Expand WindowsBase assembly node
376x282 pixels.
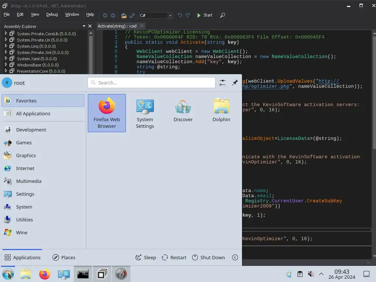click(6, 65)
